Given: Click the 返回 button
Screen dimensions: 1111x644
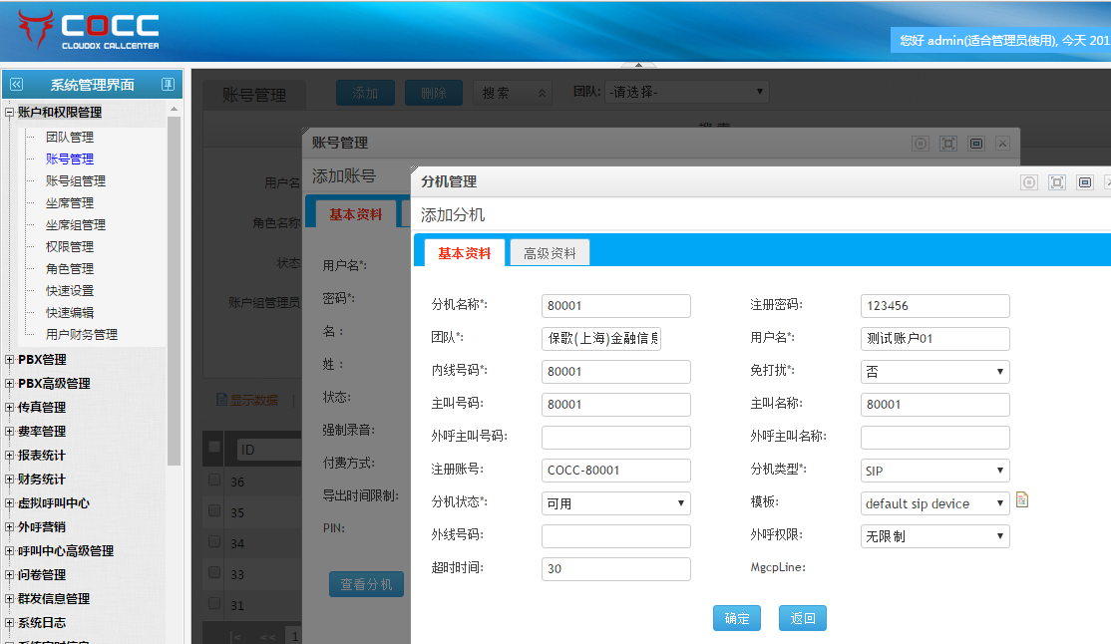Looking at the screenshot, I should (x=802, y=618).
